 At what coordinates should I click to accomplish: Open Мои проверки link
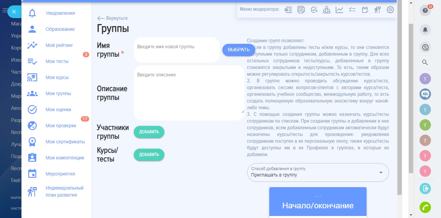pyautogui.click(x=61, y=126)
